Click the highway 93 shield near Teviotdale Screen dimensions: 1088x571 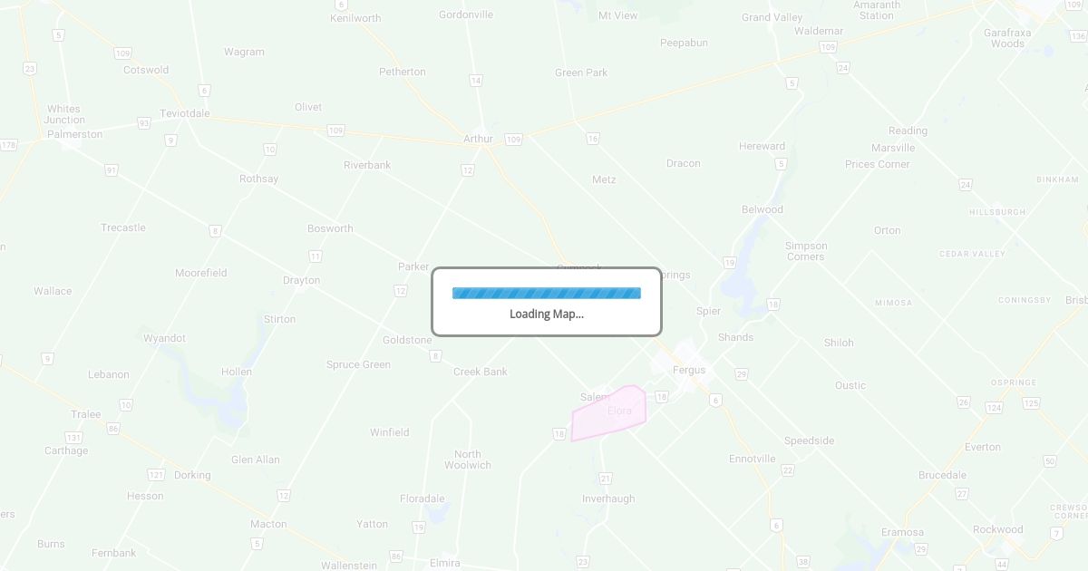pyautogui.click(x=143, y=122)
